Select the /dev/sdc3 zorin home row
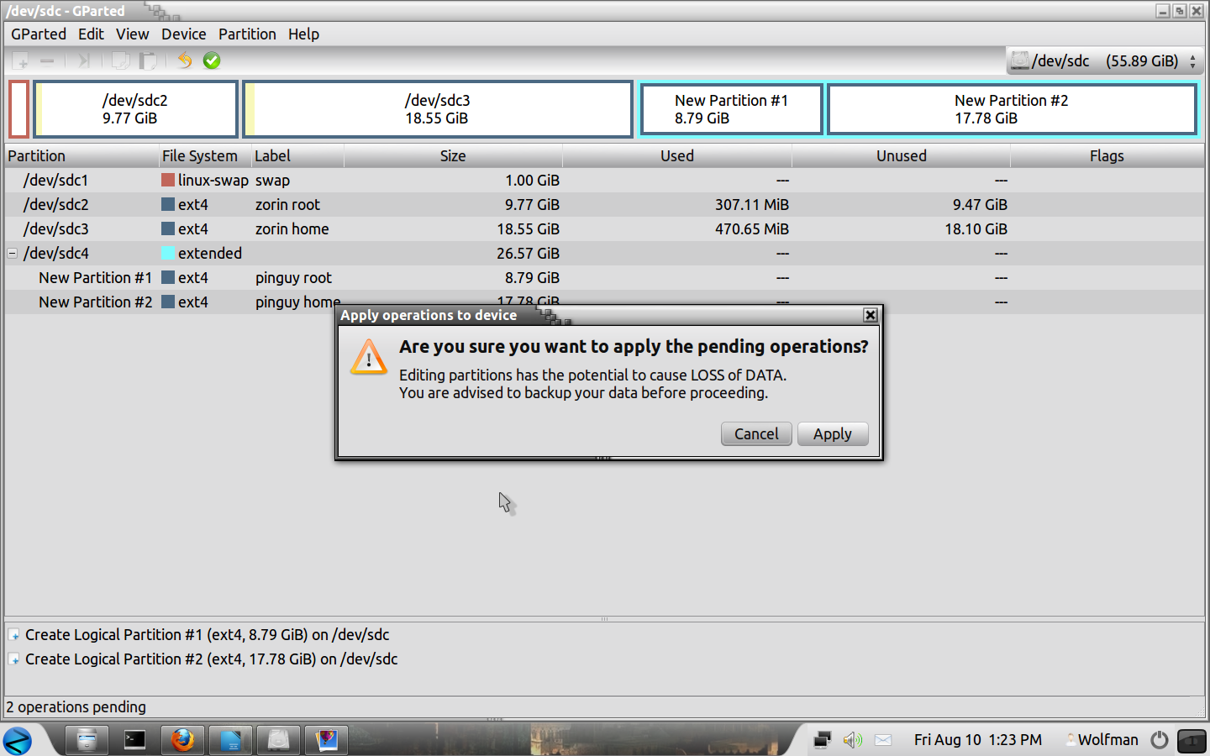The image size is (1210, 756). click(292, 229)
